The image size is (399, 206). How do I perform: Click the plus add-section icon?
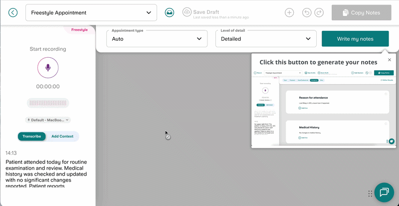(x=289, y=12)
